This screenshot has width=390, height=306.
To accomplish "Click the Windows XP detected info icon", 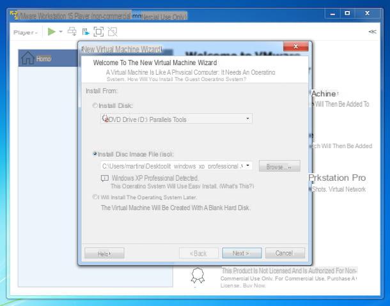I will tap(105, 178).
